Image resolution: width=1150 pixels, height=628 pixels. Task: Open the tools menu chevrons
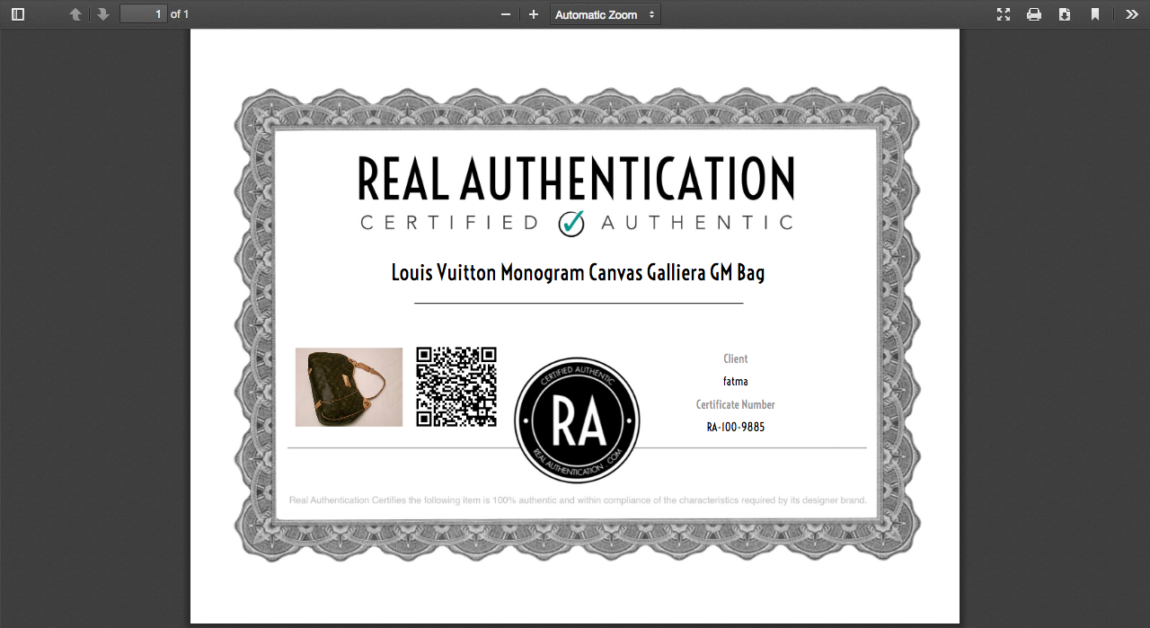1132,14
